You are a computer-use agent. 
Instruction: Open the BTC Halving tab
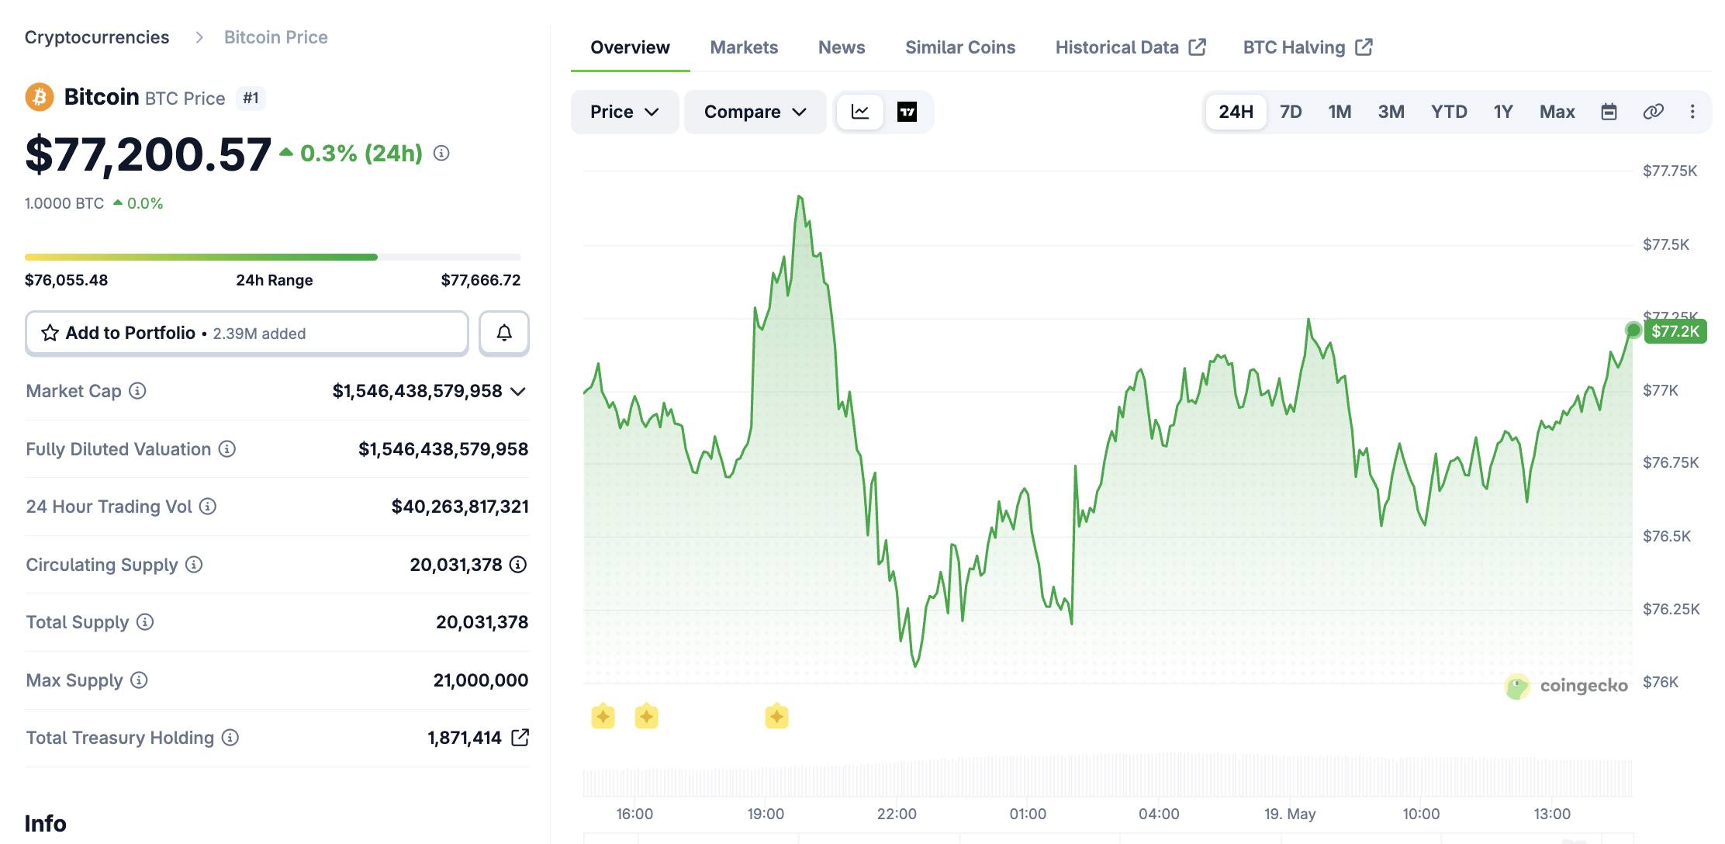coord(1308,47)
